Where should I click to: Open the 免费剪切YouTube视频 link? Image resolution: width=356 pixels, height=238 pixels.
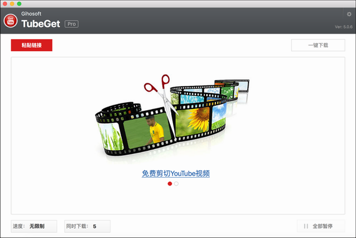click(176, 173)
